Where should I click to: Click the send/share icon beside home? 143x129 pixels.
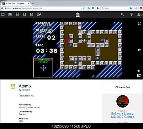point(136,8)
